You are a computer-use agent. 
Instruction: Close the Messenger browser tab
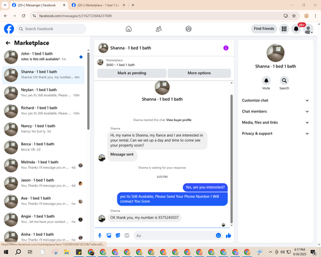[x=64, y=5]
